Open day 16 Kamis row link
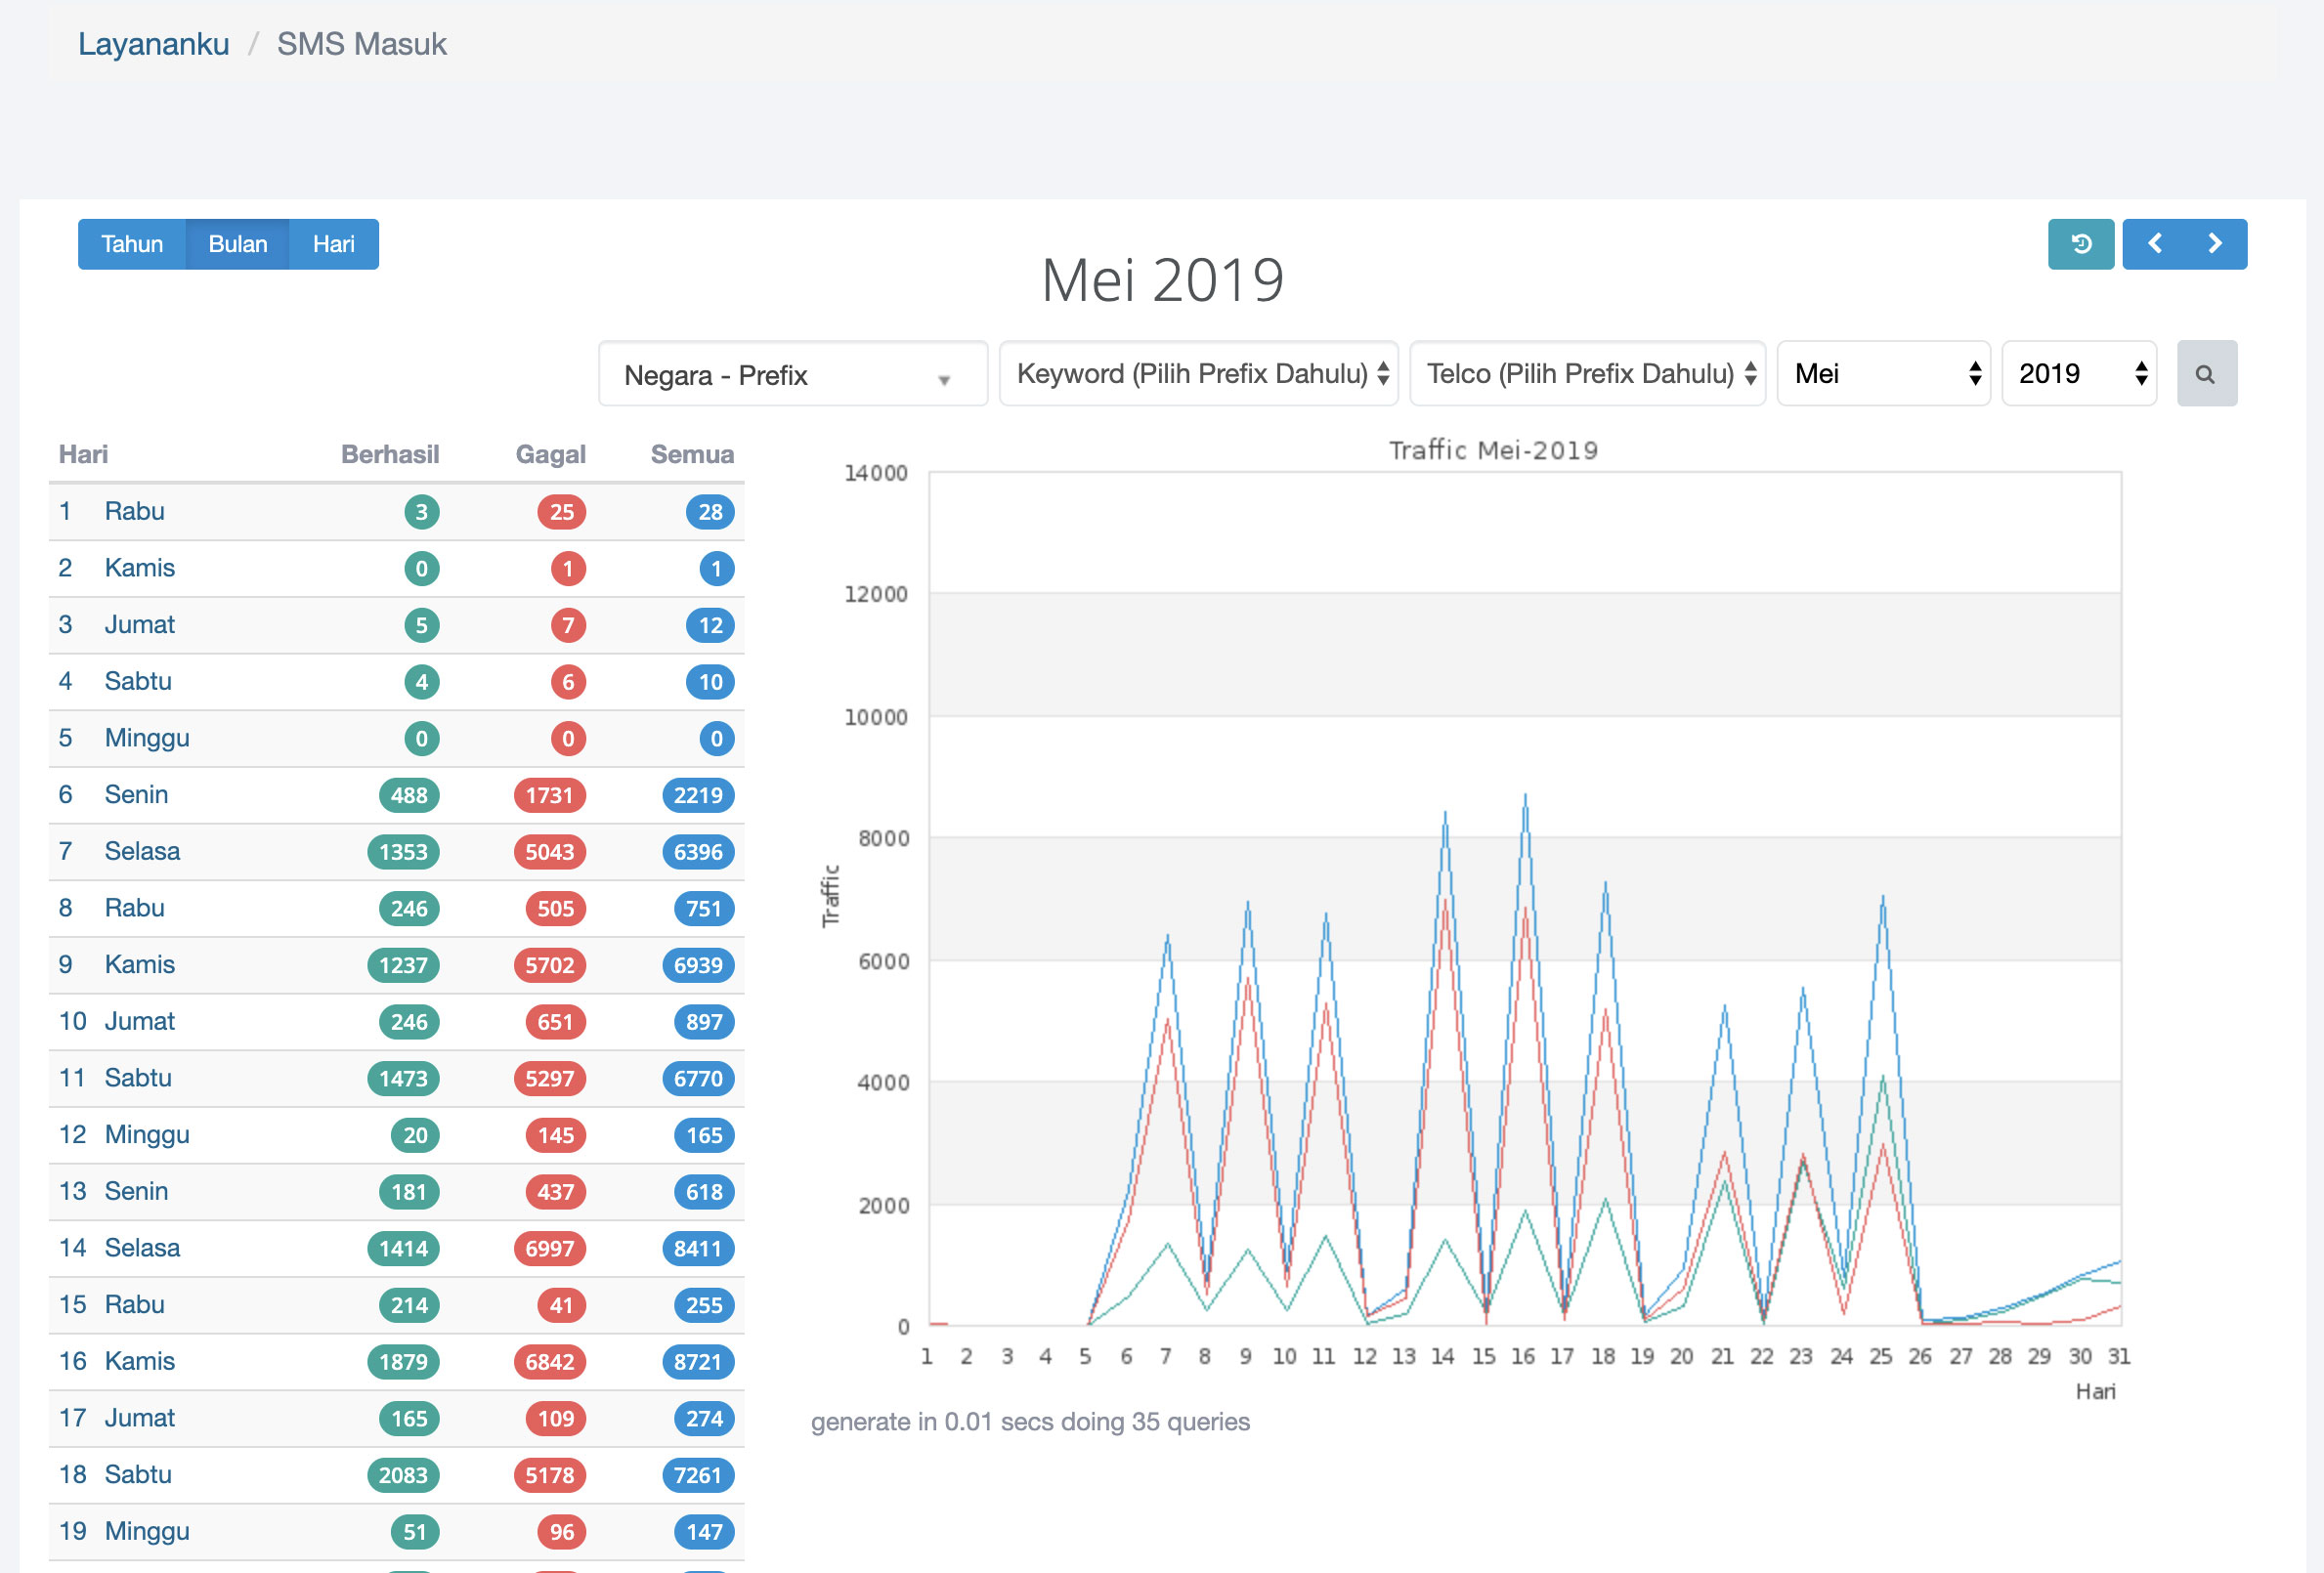2324x1573 pixels. (139, 1361)
